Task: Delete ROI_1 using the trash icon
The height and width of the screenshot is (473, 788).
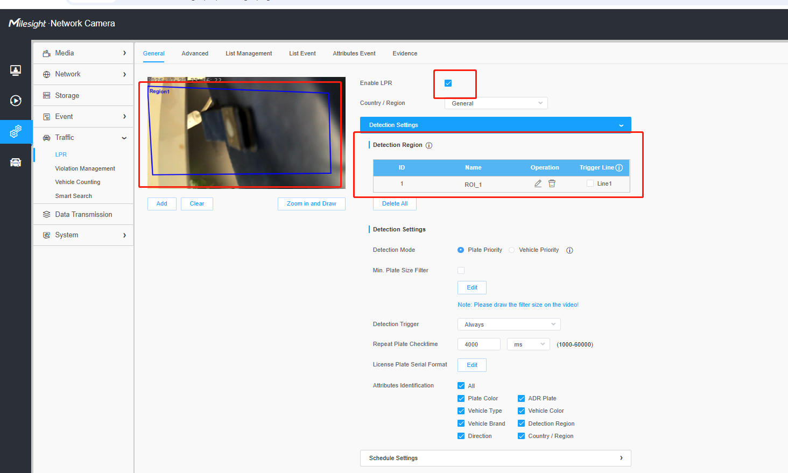Action: point(552,183)
